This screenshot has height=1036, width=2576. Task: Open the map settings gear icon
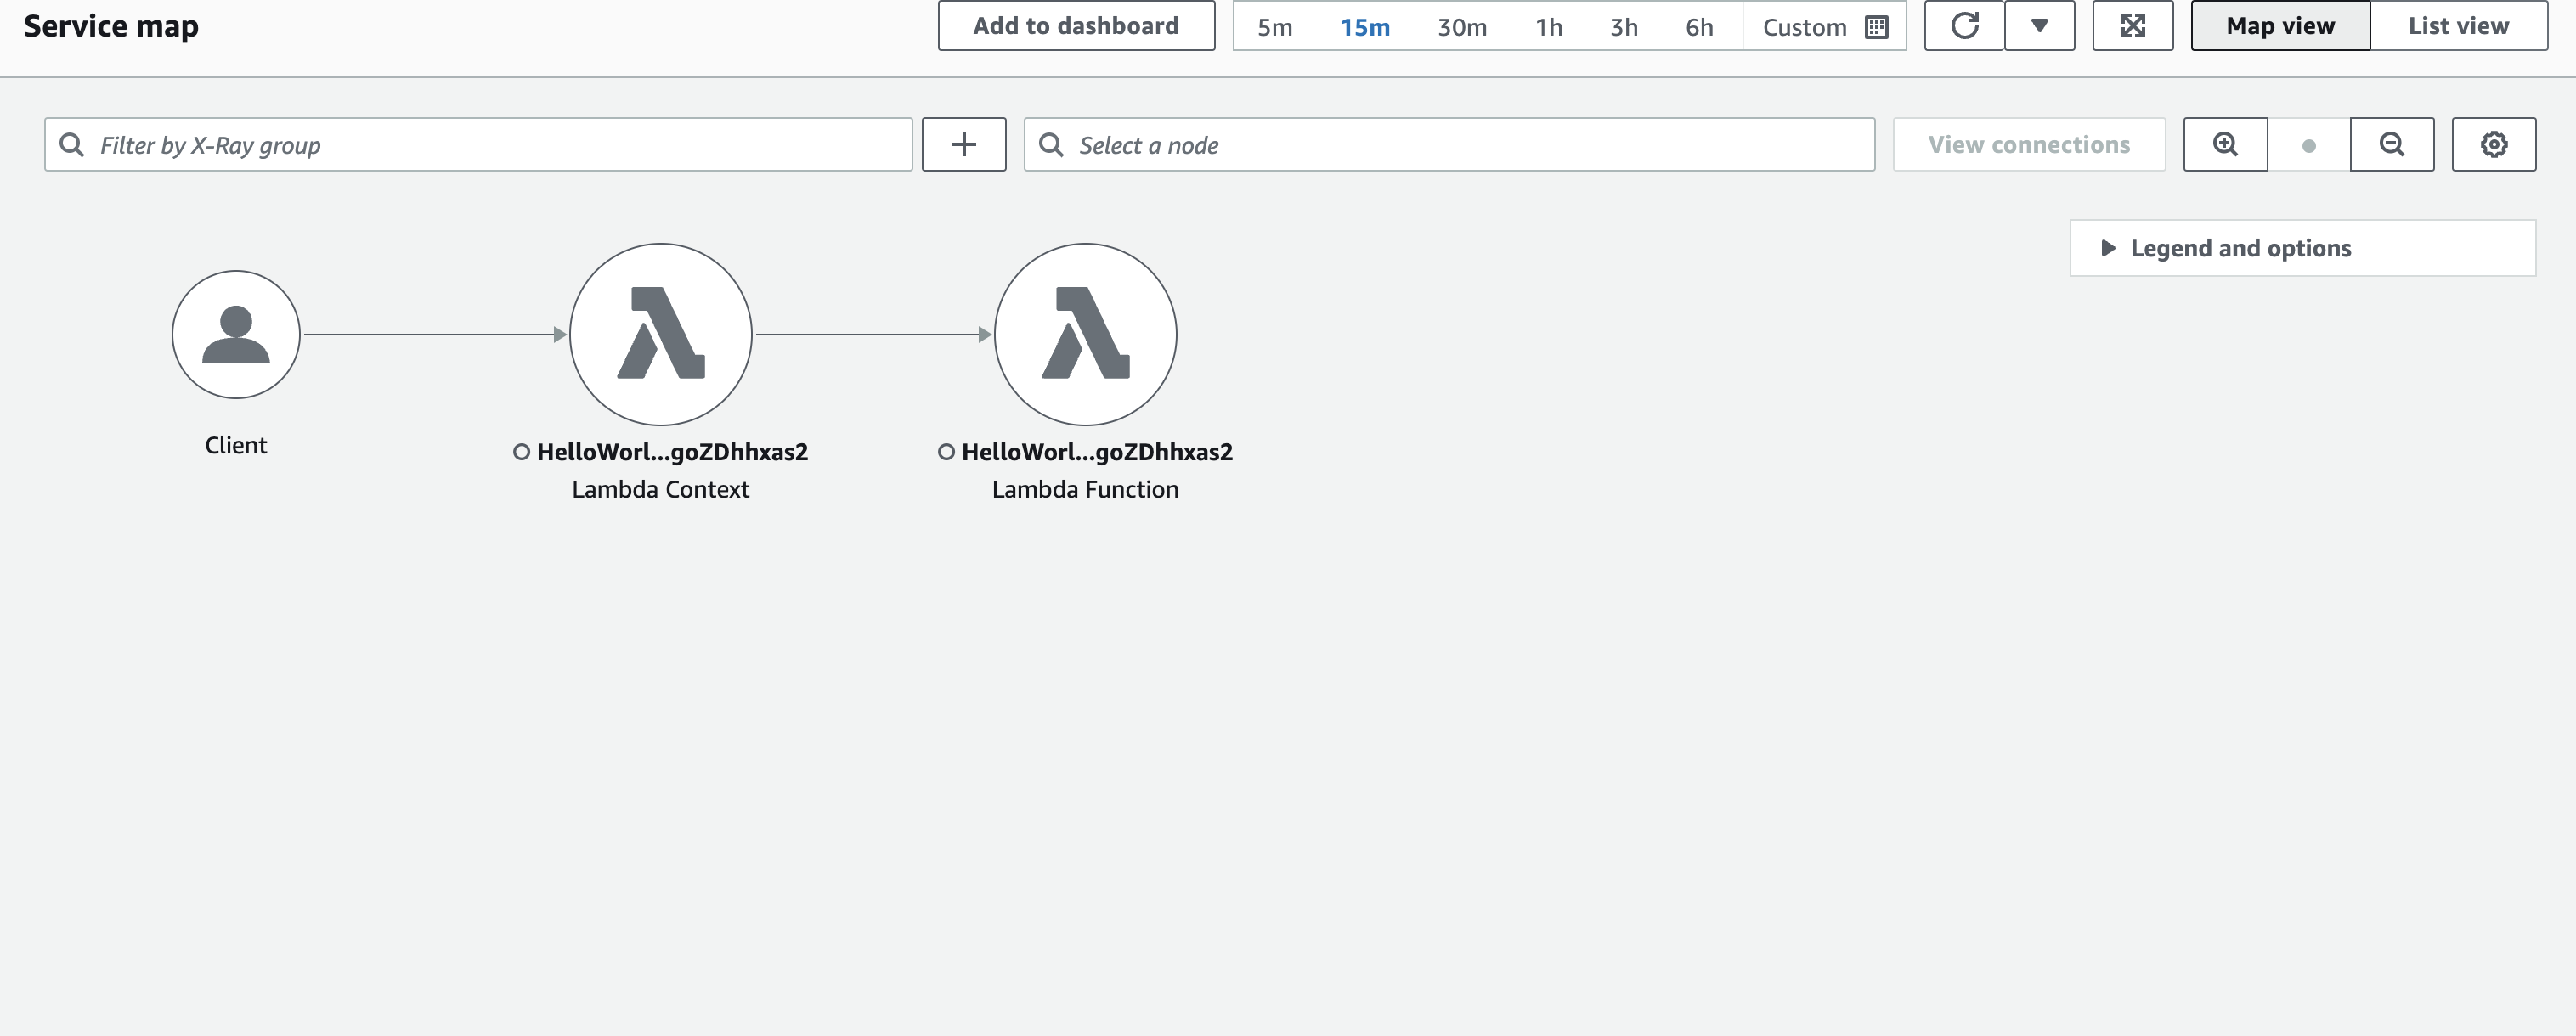pos(2493,145)
